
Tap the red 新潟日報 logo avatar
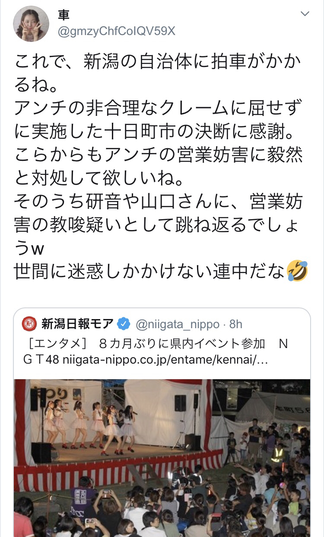point(29,323)
